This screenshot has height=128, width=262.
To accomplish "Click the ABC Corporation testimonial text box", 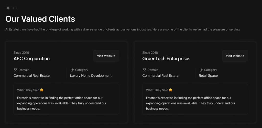I will (66, 99).
